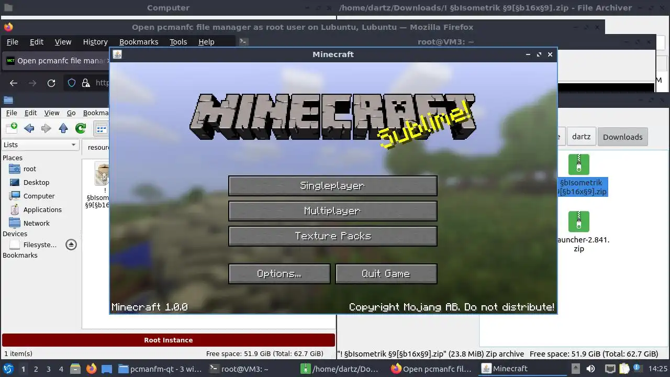
Task: Open Firefox Edit menu
Action: (37, 42)
